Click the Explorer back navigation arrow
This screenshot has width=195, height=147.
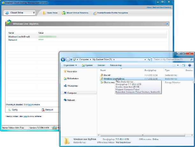[x=63, y=59]
